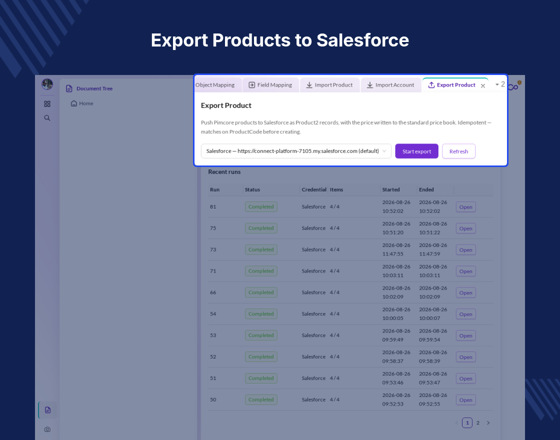Click the Salesforce cell in run 73
The image size is (560, 440).
[313, 249]
